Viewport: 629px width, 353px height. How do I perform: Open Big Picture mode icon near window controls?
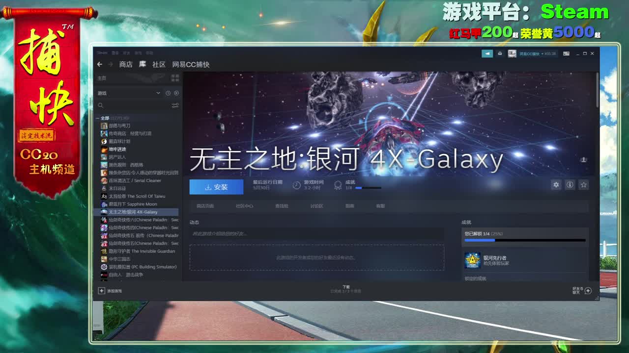[x=567, y=53]
